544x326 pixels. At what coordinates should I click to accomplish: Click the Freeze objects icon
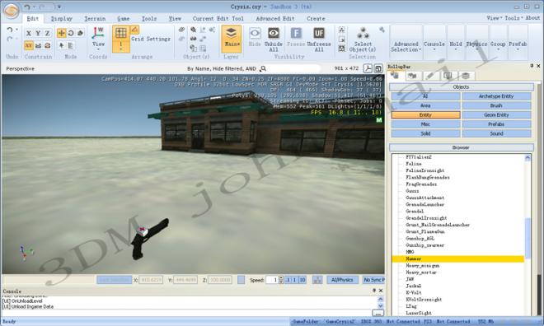pyautogui.click(x=296, y=33)
